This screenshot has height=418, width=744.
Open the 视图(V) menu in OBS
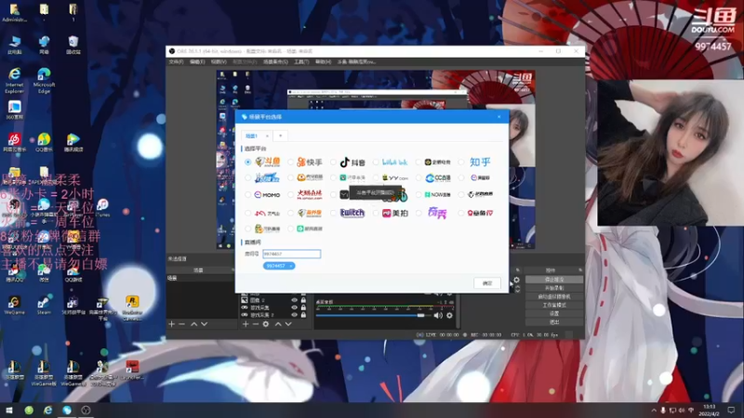[x=219, y=62]
